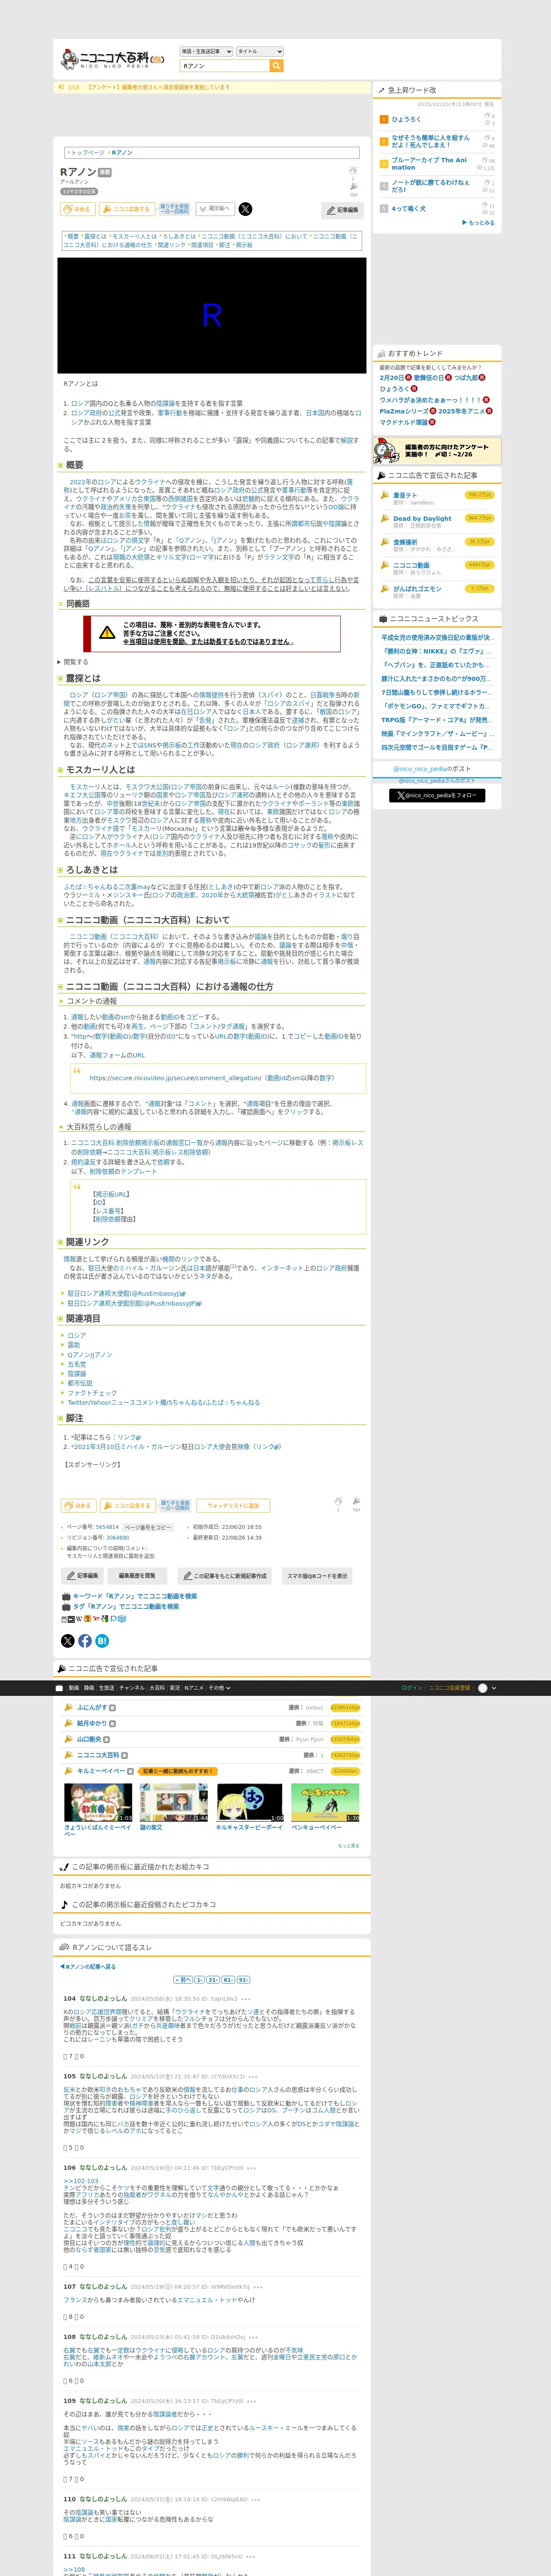Bookmark with the はてなブックマーク B! icon
Image resolution: width=551 pixels, height=2576 pixels.
[102, 1641]
